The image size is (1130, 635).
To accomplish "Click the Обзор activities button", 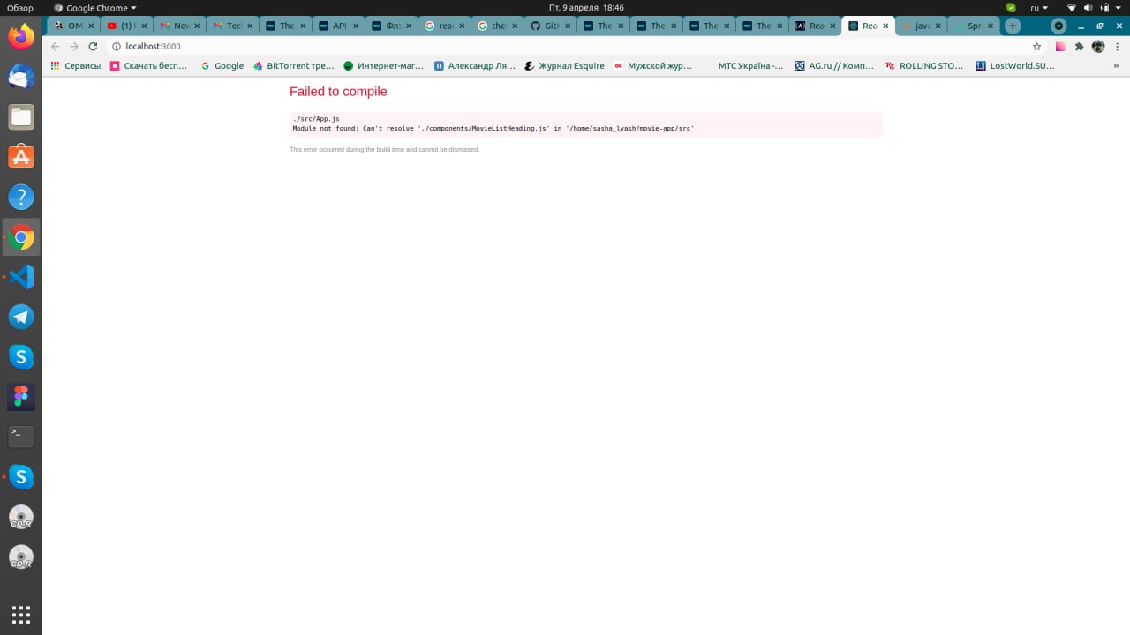I will [19, 8].
